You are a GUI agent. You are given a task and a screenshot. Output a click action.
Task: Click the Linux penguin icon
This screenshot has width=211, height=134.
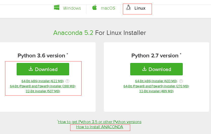[x=128, y=7]
